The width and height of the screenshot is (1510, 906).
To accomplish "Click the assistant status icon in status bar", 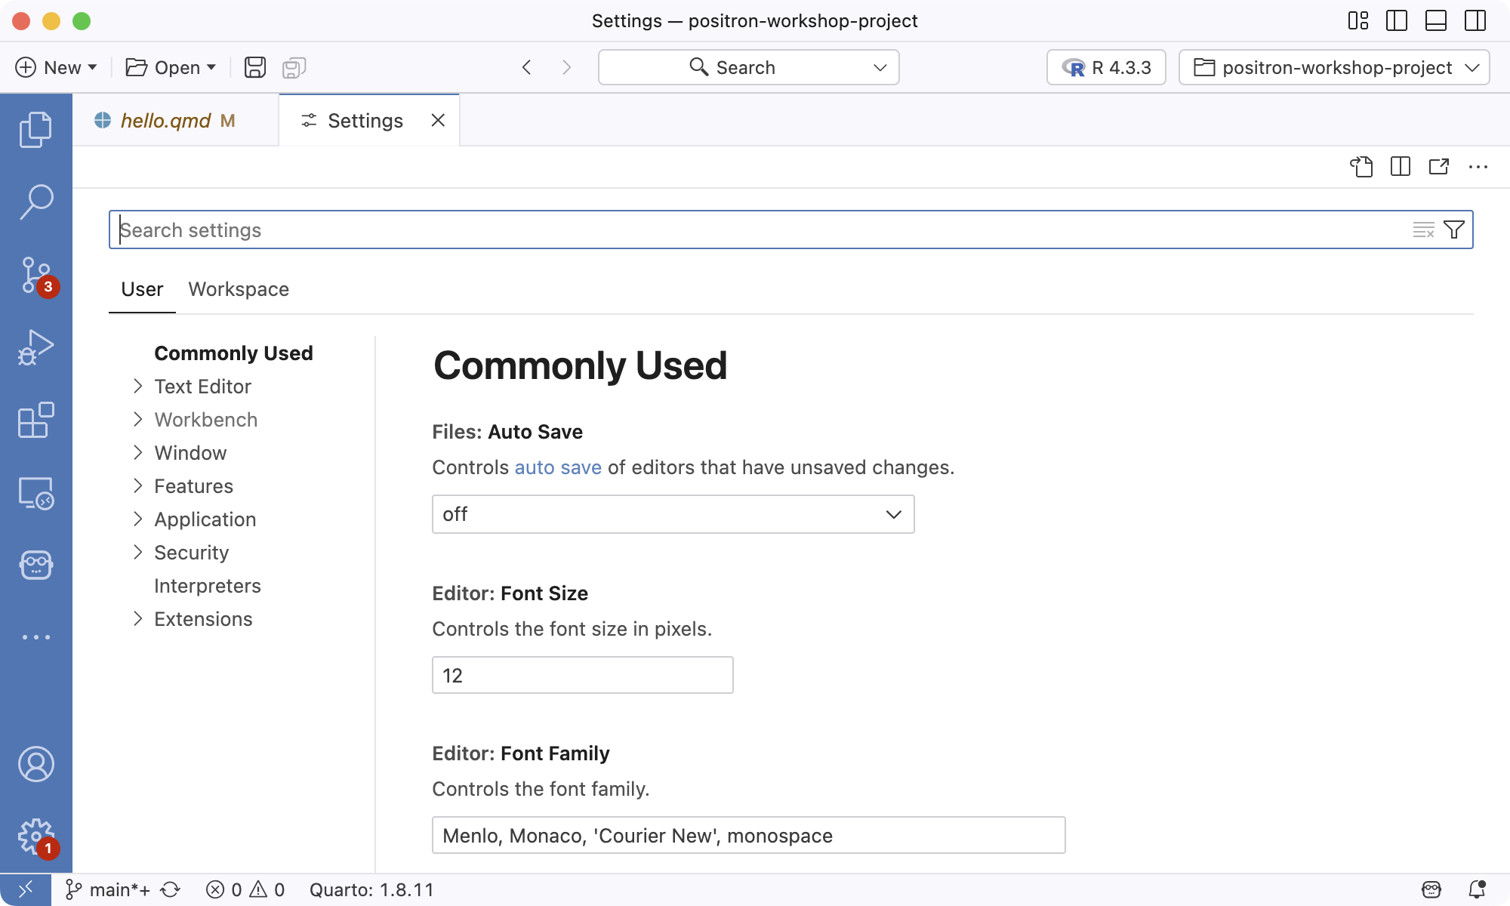I will 1431,889.
